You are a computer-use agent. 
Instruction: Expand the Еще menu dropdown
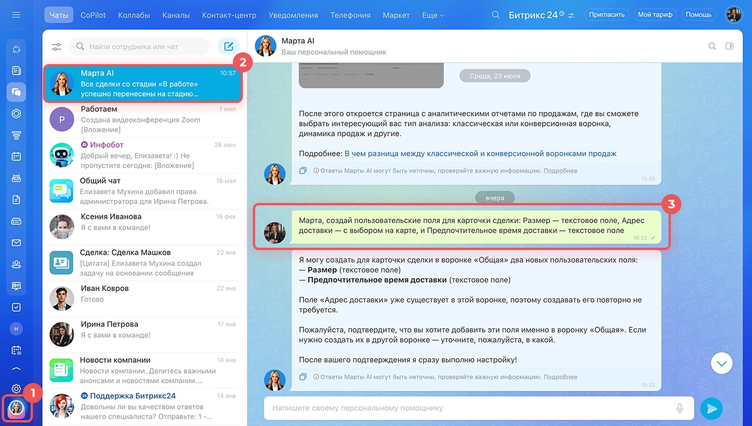(433, 15)
